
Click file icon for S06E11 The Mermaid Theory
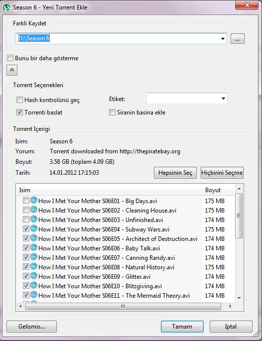pos(34,295)
